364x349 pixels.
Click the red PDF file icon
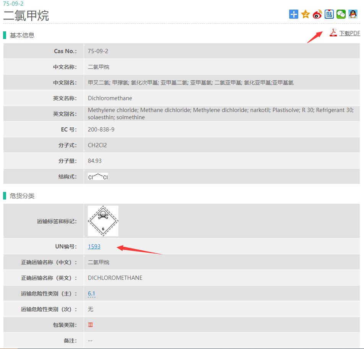333,32
